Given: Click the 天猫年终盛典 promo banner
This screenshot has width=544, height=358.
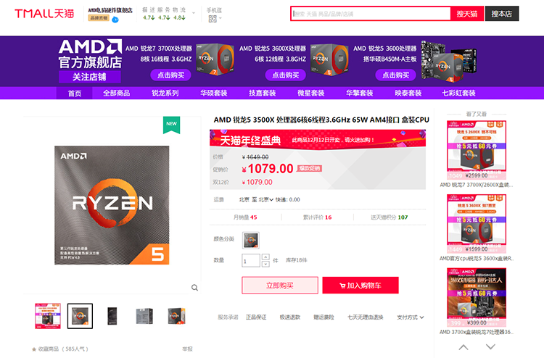Looking at the screenshot, I should point(318,140).
